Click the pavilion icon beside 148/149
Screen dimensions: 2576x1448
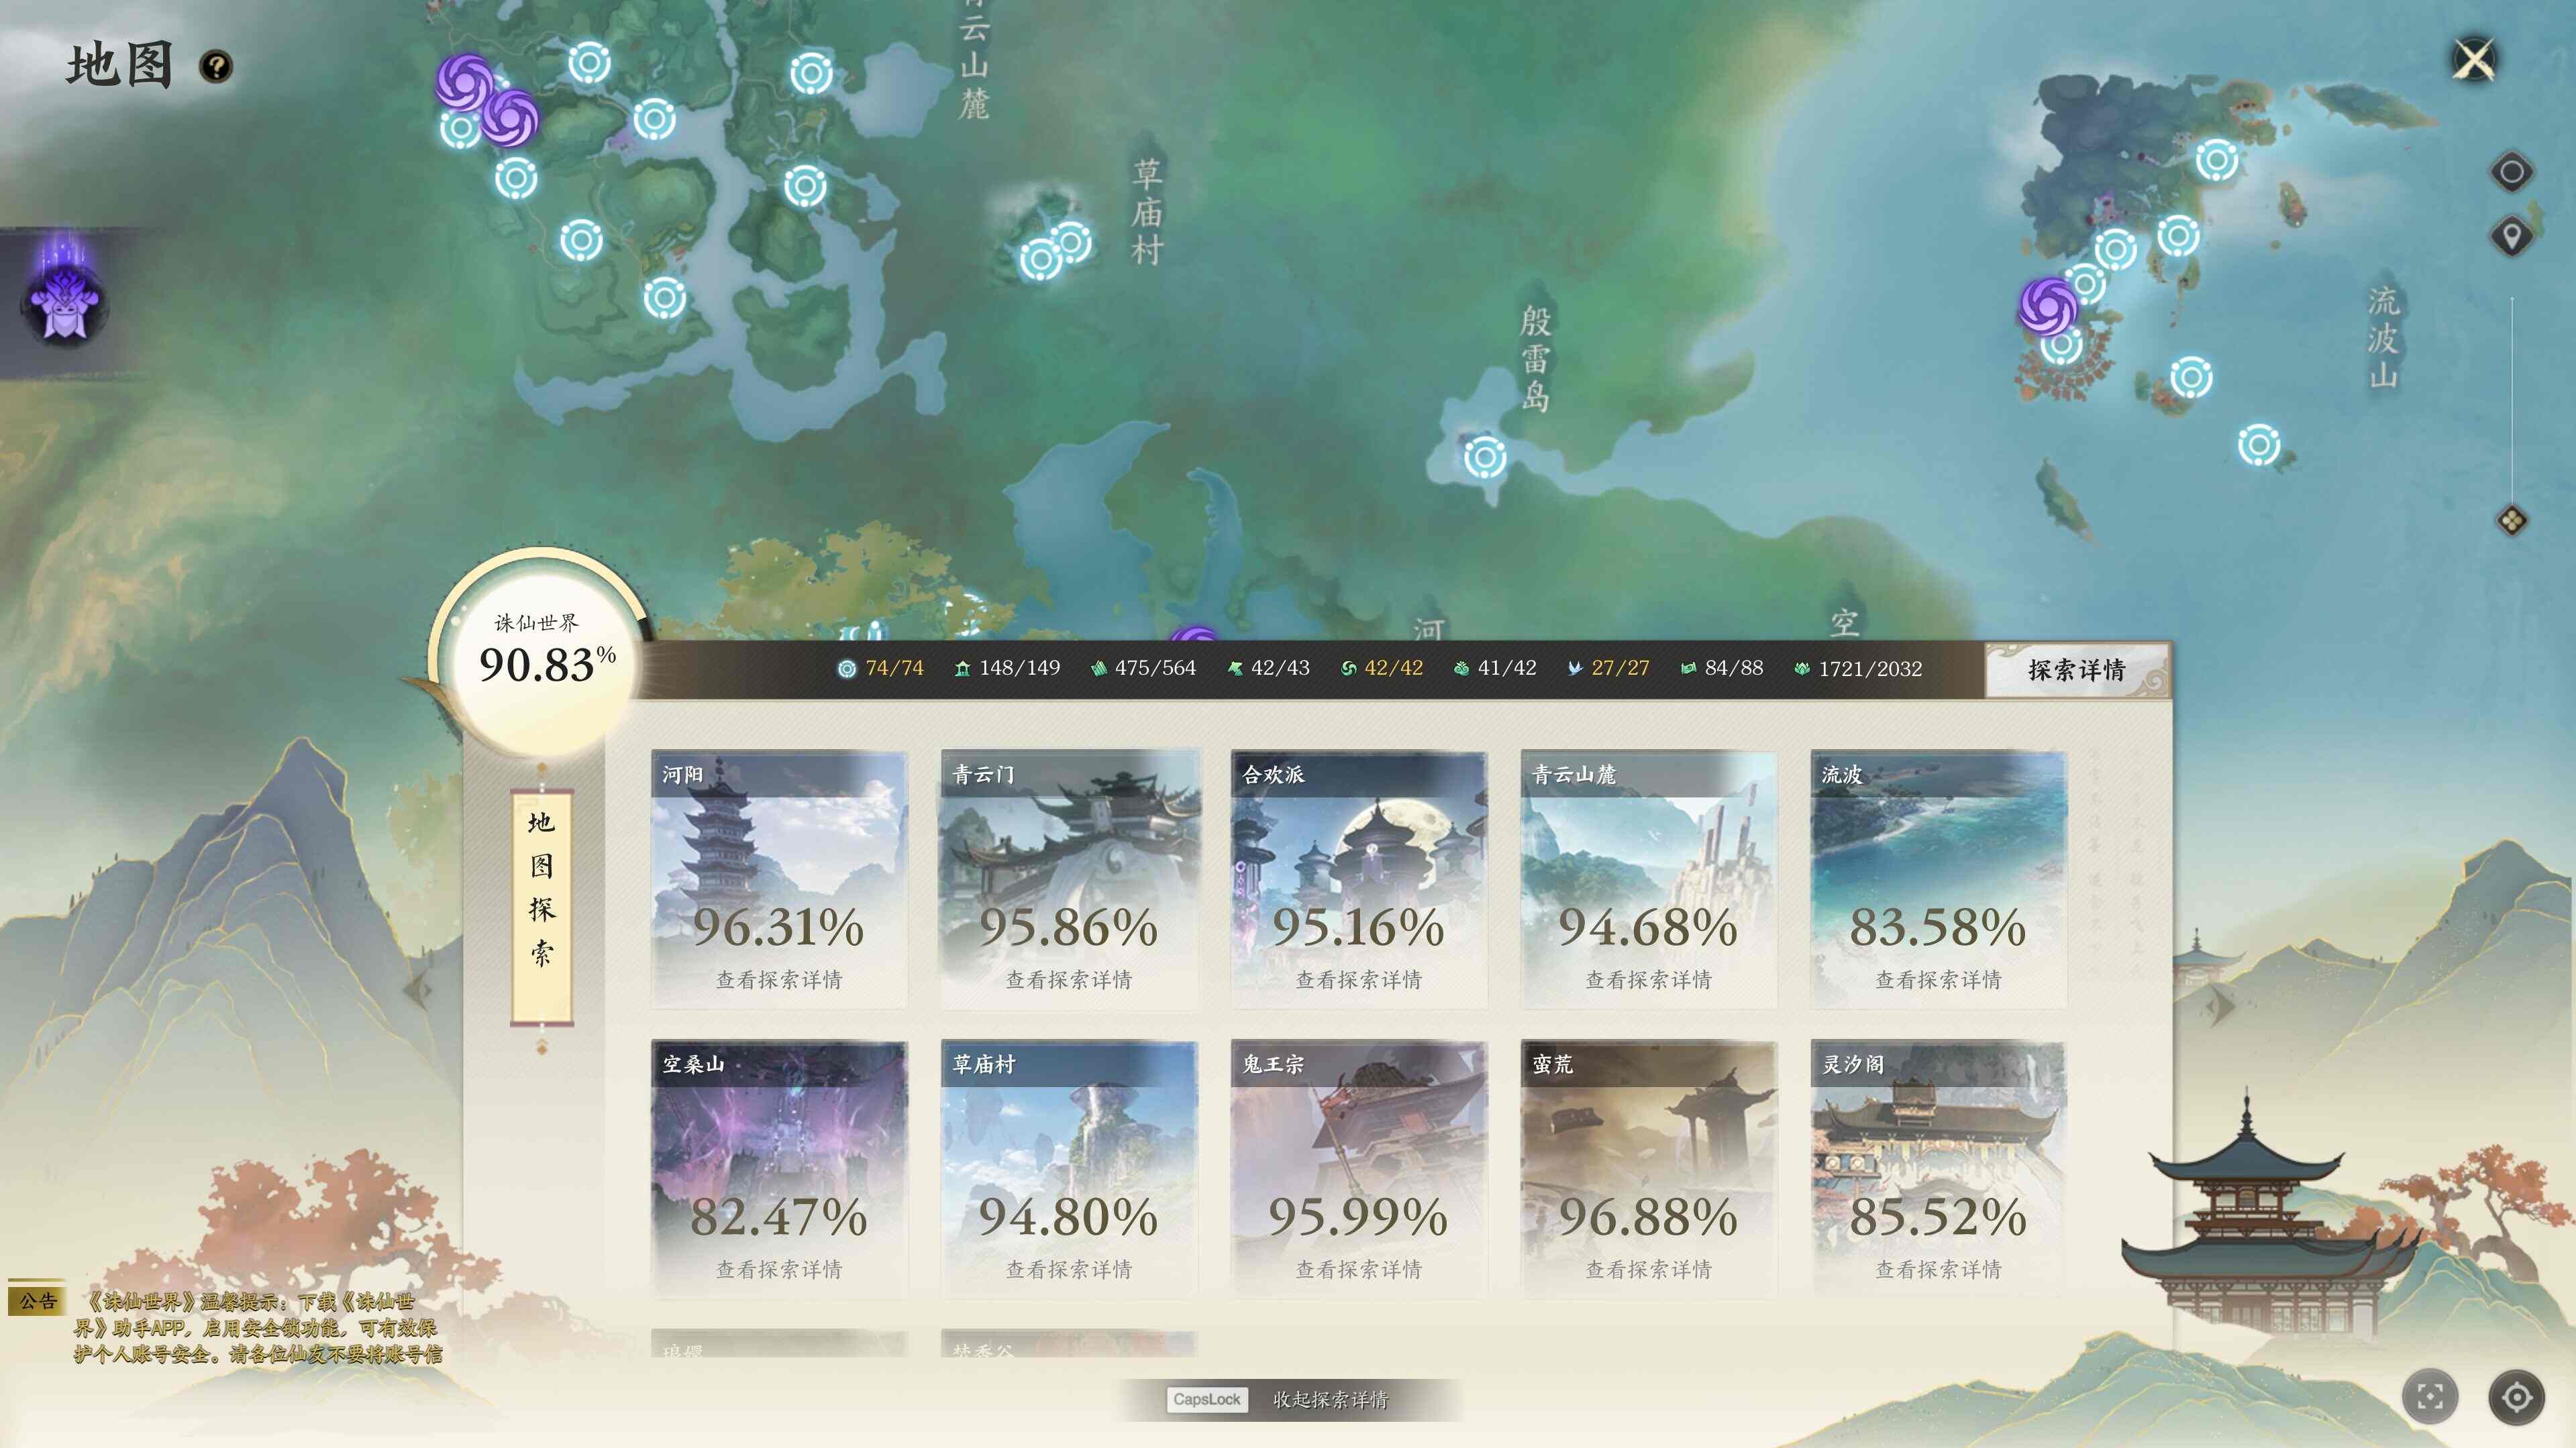pos(962,669)
